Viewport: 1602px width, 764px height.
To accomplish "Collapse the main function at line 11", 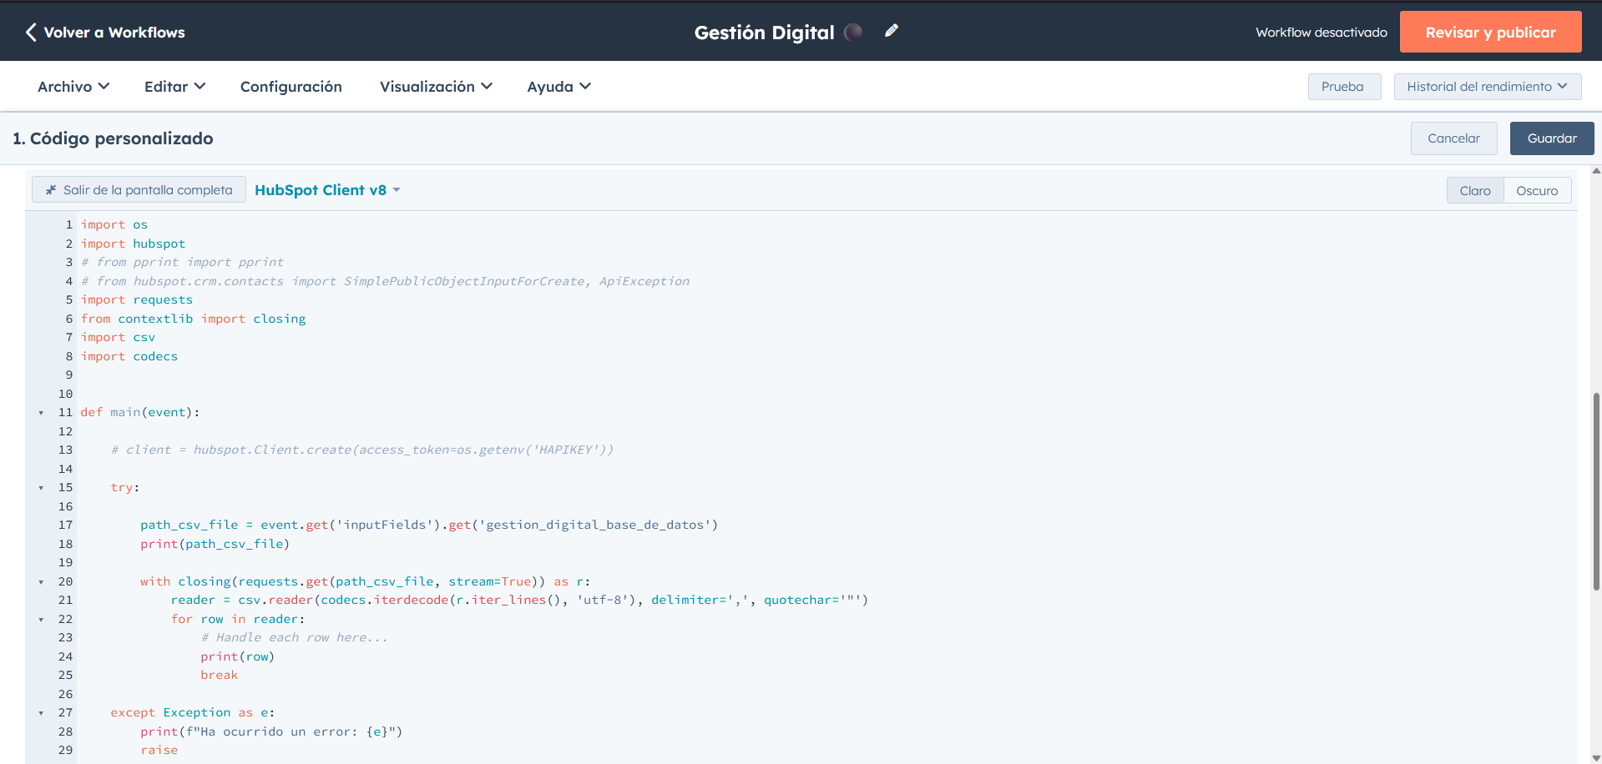I will (x=41, y=412).
